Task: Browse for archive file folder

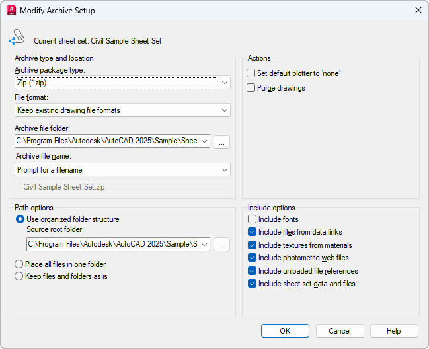Action: point(222,141)
